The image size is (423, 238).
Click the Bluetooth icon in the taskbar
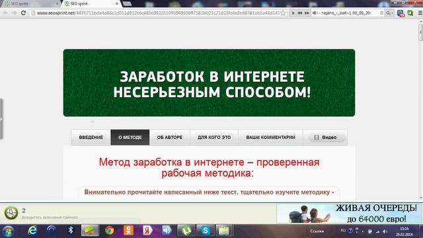pos(71,230)
